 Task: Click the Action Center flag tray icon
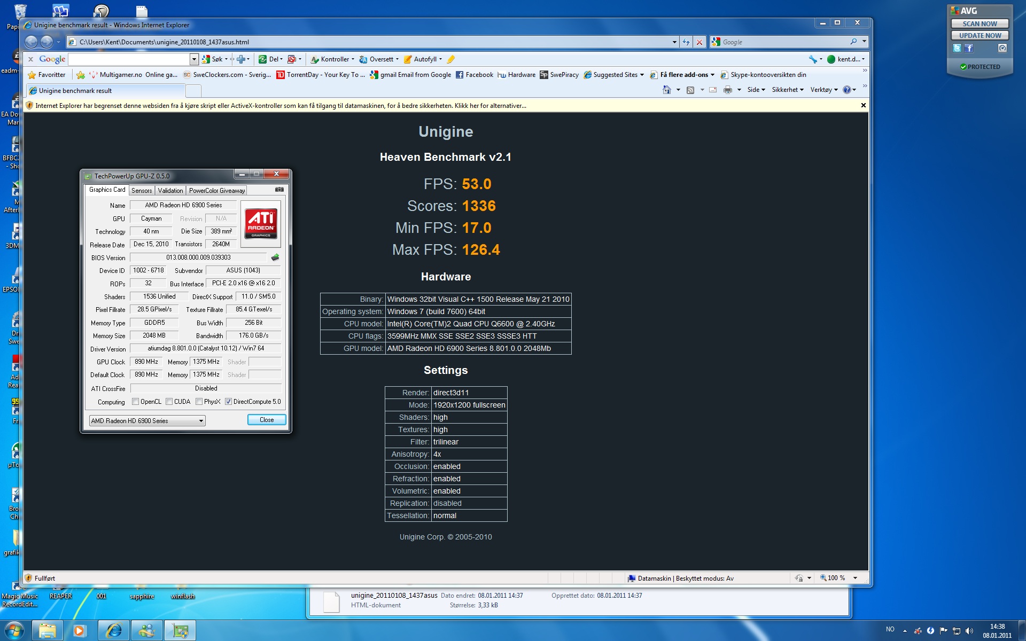[944, 631]
